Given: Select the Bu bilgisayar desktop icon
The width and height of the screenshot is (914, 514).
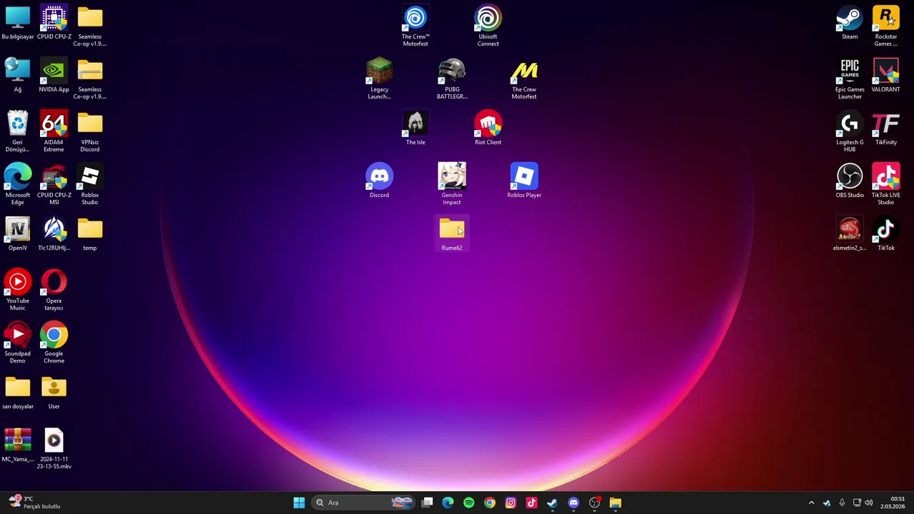Looking at the screenshot, I should pos(18,24).
